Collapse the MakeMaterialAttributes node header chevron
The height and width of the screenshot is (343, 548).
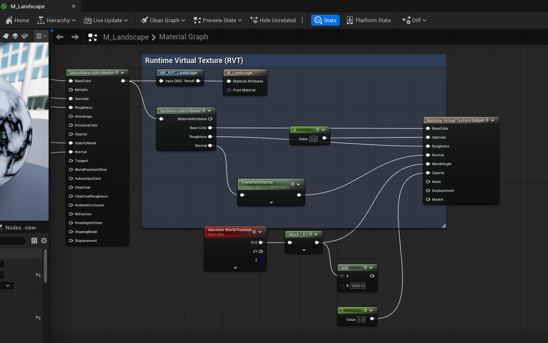123,73
